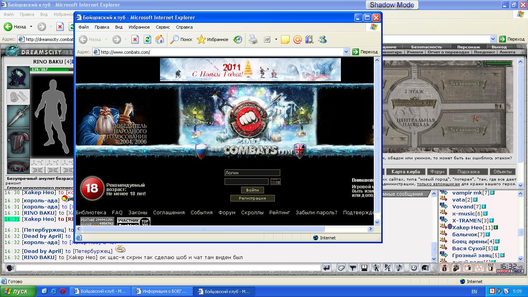Click the Windows пуск Start button
This screenshot has width=528, height=297.
click(x=18, y=291)
